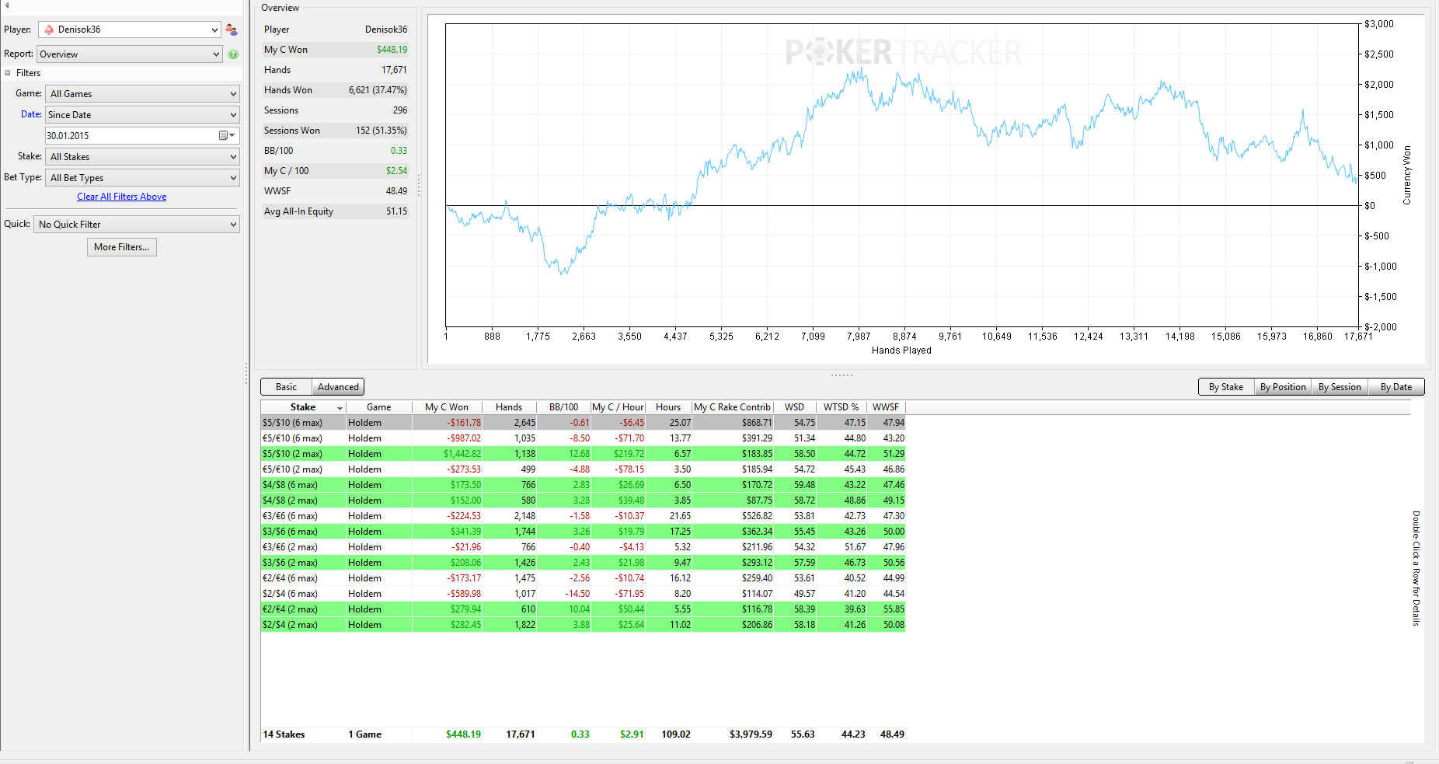
Task: Switch to the Basic tab
Action: [286, 387]
